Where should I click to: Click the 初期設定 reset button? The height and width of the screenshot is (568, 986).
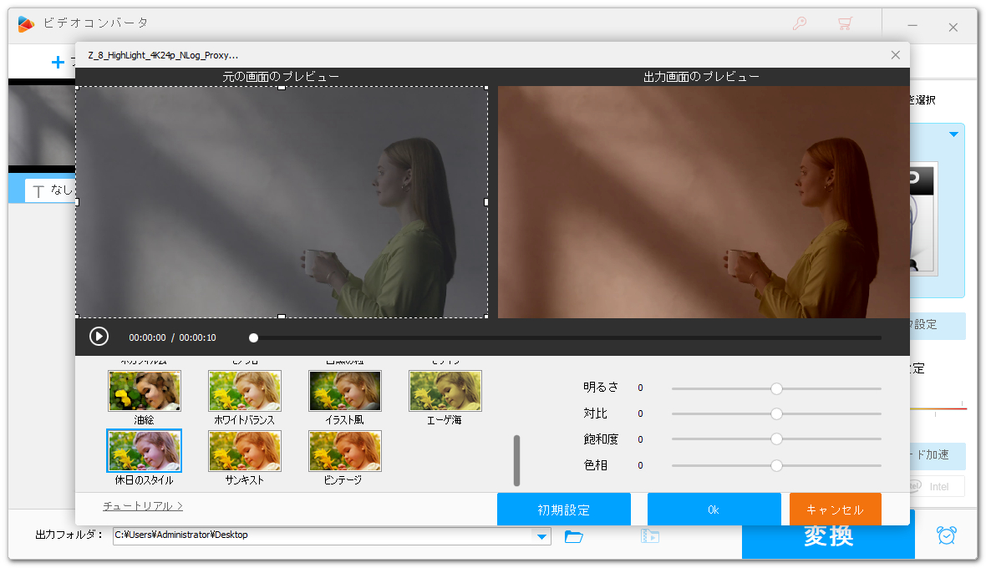tap(564, 510)
